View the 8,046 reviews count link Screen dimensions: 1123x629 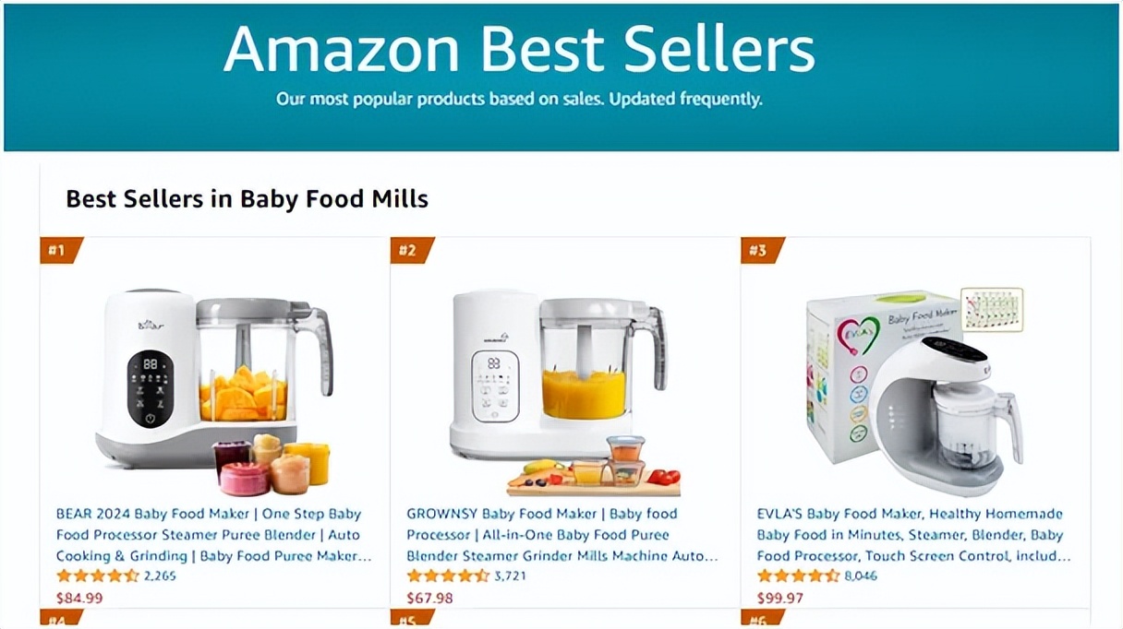click(x=861, y=576)
